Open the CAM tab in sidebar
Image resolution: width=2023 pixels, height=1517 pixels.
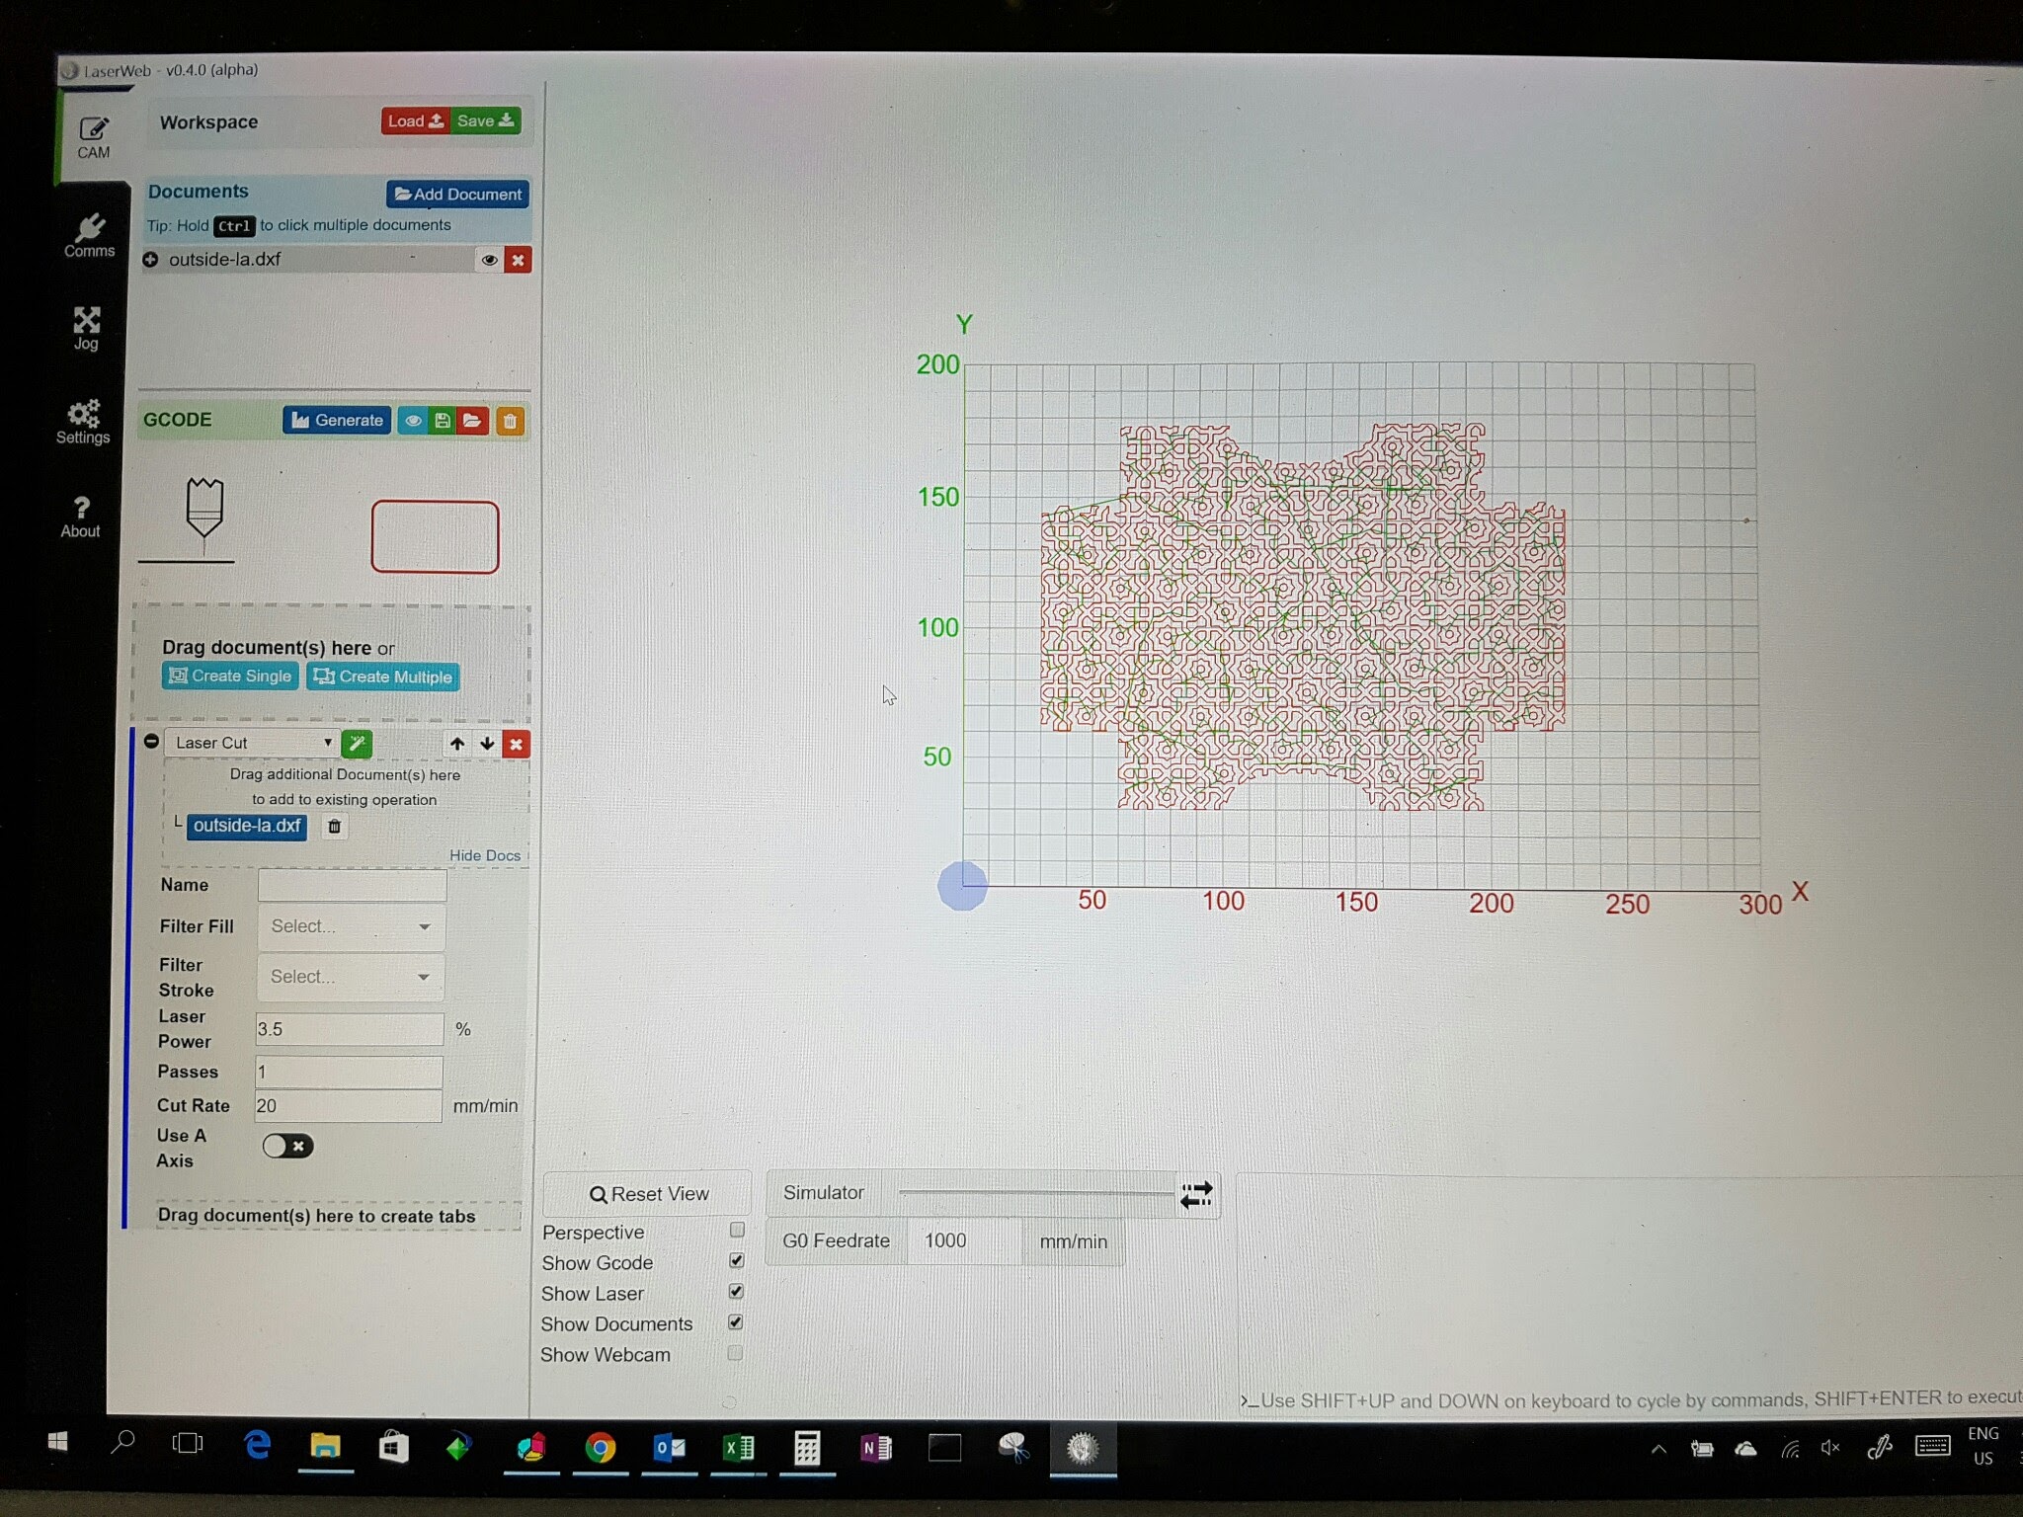pyautogui.click(x=93, y=137)
